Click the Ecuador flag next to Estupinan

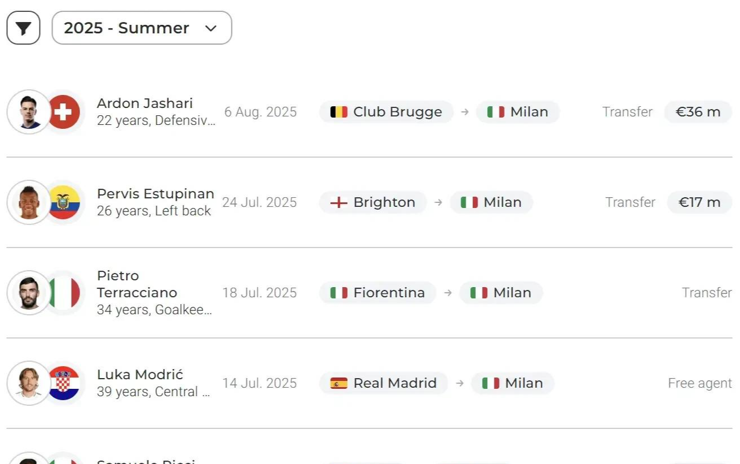tap(63, 202)
